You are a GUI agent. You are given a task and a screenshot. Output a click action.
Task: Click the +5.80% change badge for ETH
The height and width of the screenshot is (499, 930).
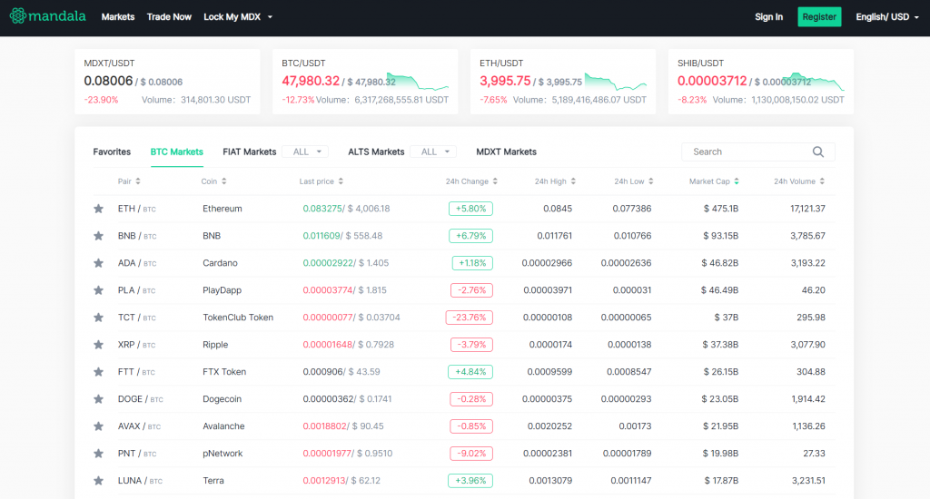tap(470, 209)
